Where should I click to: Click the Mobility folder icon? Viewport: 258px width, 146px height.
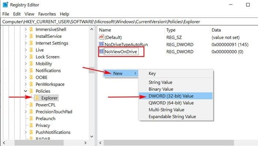[x=31, y=64]
